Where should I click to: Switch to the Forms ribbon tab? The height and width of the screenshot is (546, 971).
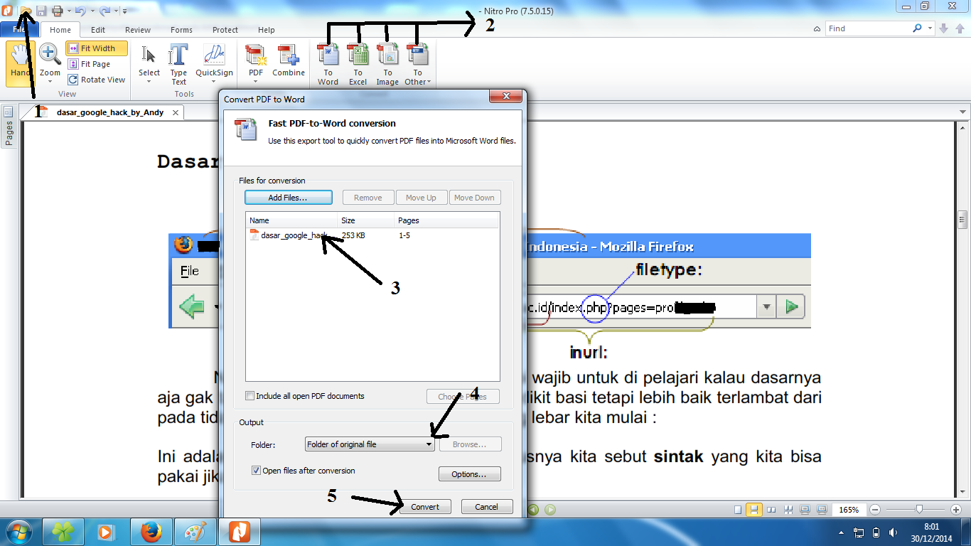click(181, 30)
